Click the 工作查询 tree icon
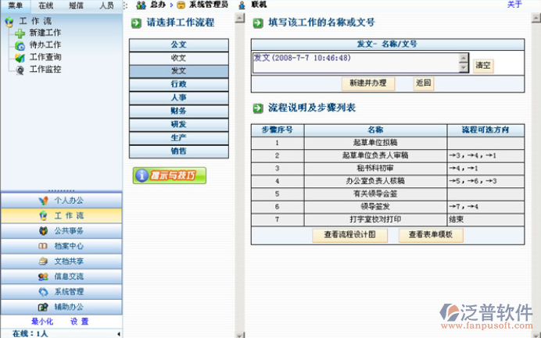Viewport: 541px width, 338px height. tap(20, 58)
